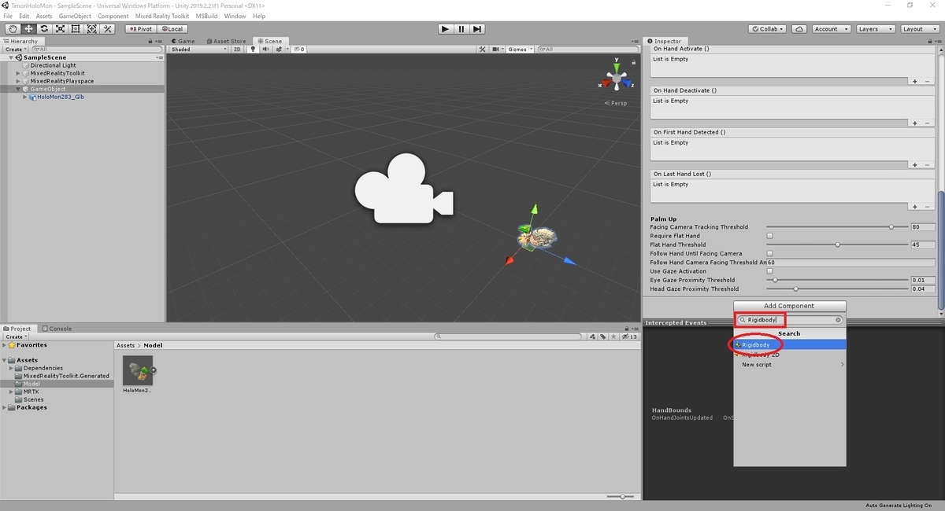Clear the Add Component search field
Image resolution: width=945 pixels, height=511 pixels.
click(838, 320)
